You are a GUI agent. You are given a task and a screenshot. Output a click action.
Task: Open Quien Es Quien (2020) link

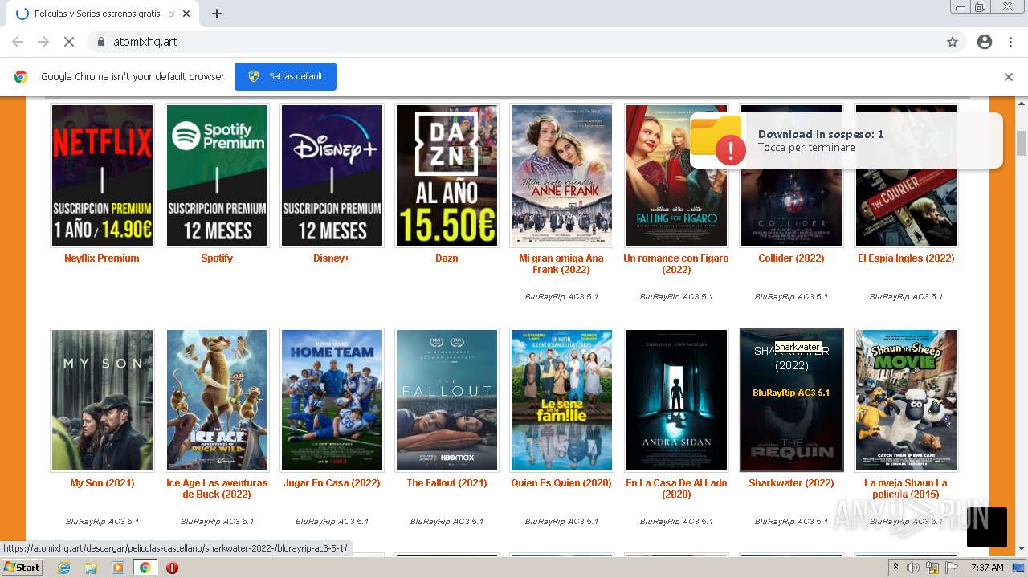click(x=561, y=483)
